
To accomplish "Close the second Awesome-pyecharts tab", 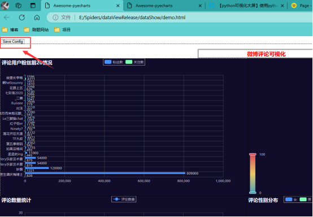I will coord(200,6).
